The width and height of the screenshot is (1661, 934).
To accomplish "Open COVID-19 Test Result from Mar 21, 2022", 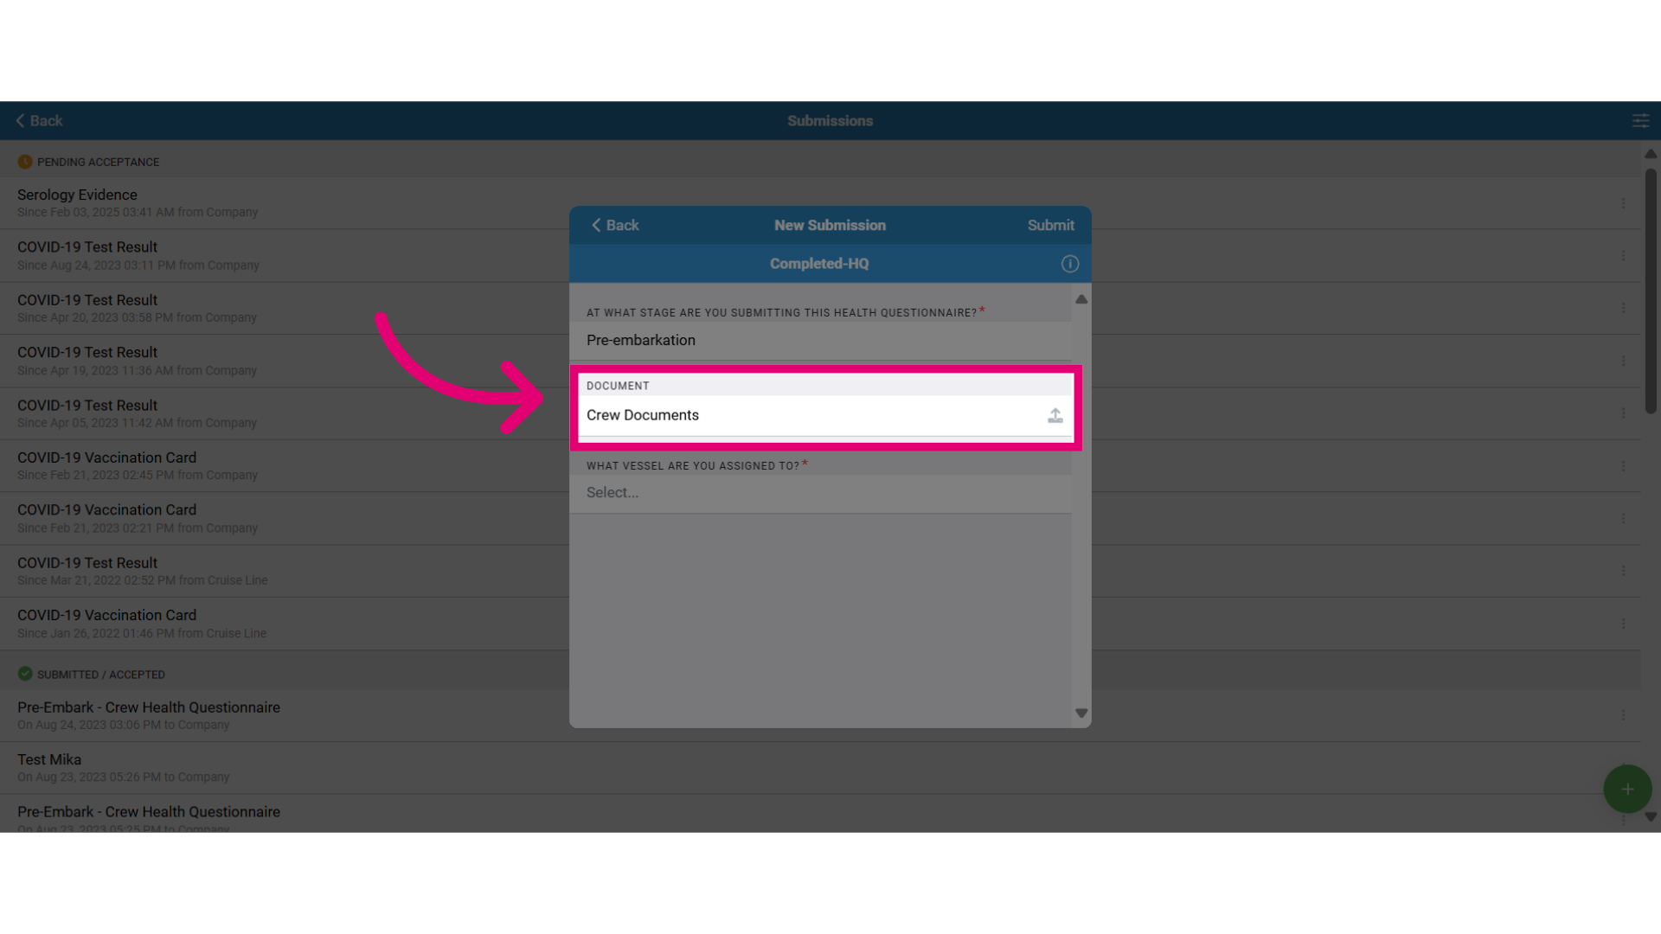I will pos(820,571).
